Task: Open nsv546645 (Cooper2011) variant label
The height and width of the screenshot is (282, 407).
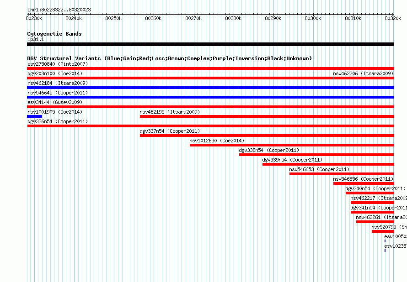Action: (x=58, y=93)
